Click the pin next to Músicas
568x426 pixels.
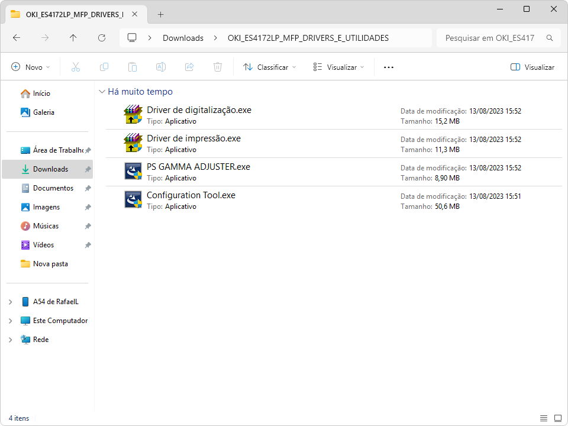click(88, 226)
